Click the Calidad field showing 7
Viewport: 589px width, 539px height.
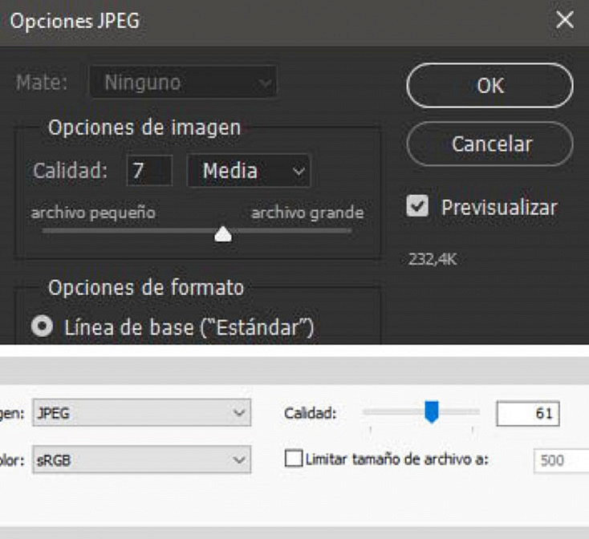[x=149, y=170]
